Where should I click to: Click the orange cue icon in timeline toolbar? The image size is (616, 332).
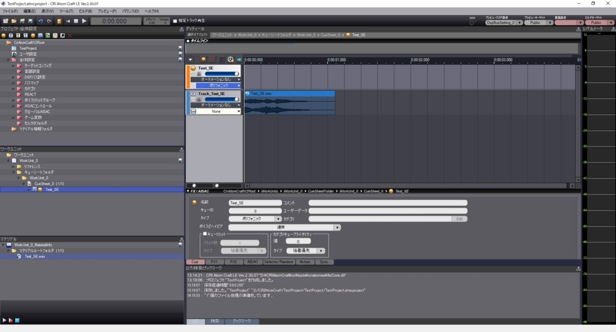[203, 59]
